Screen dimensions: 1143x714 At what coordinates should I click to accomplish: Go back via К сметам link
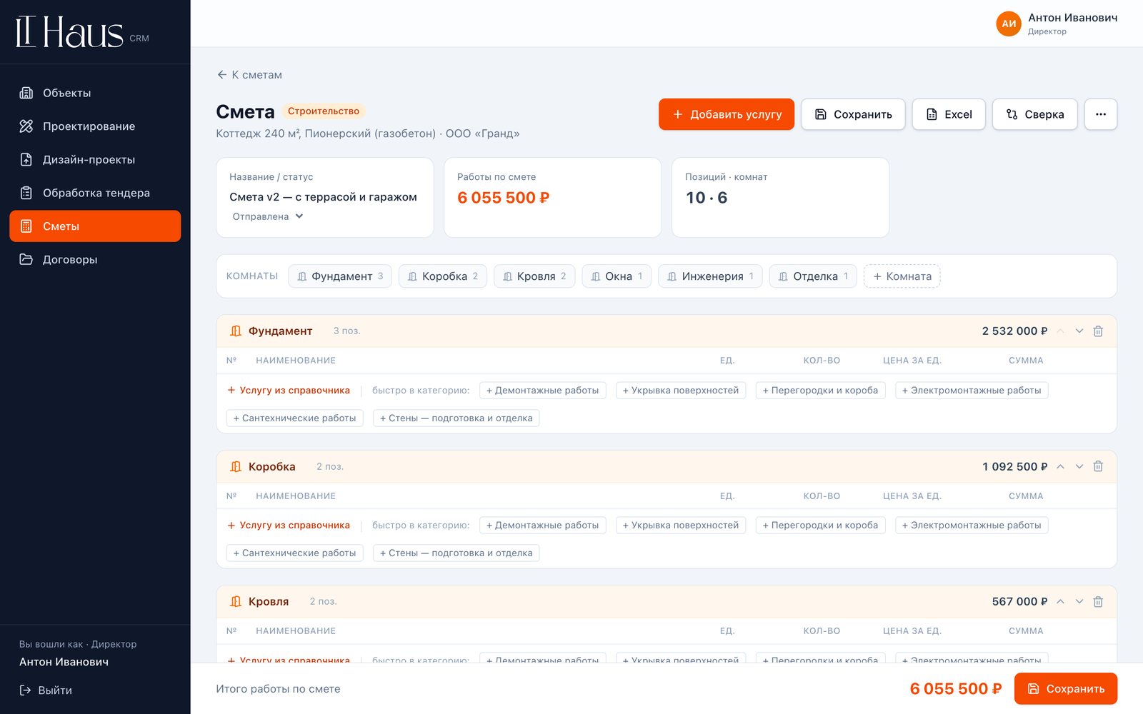(x=249, y=75)
